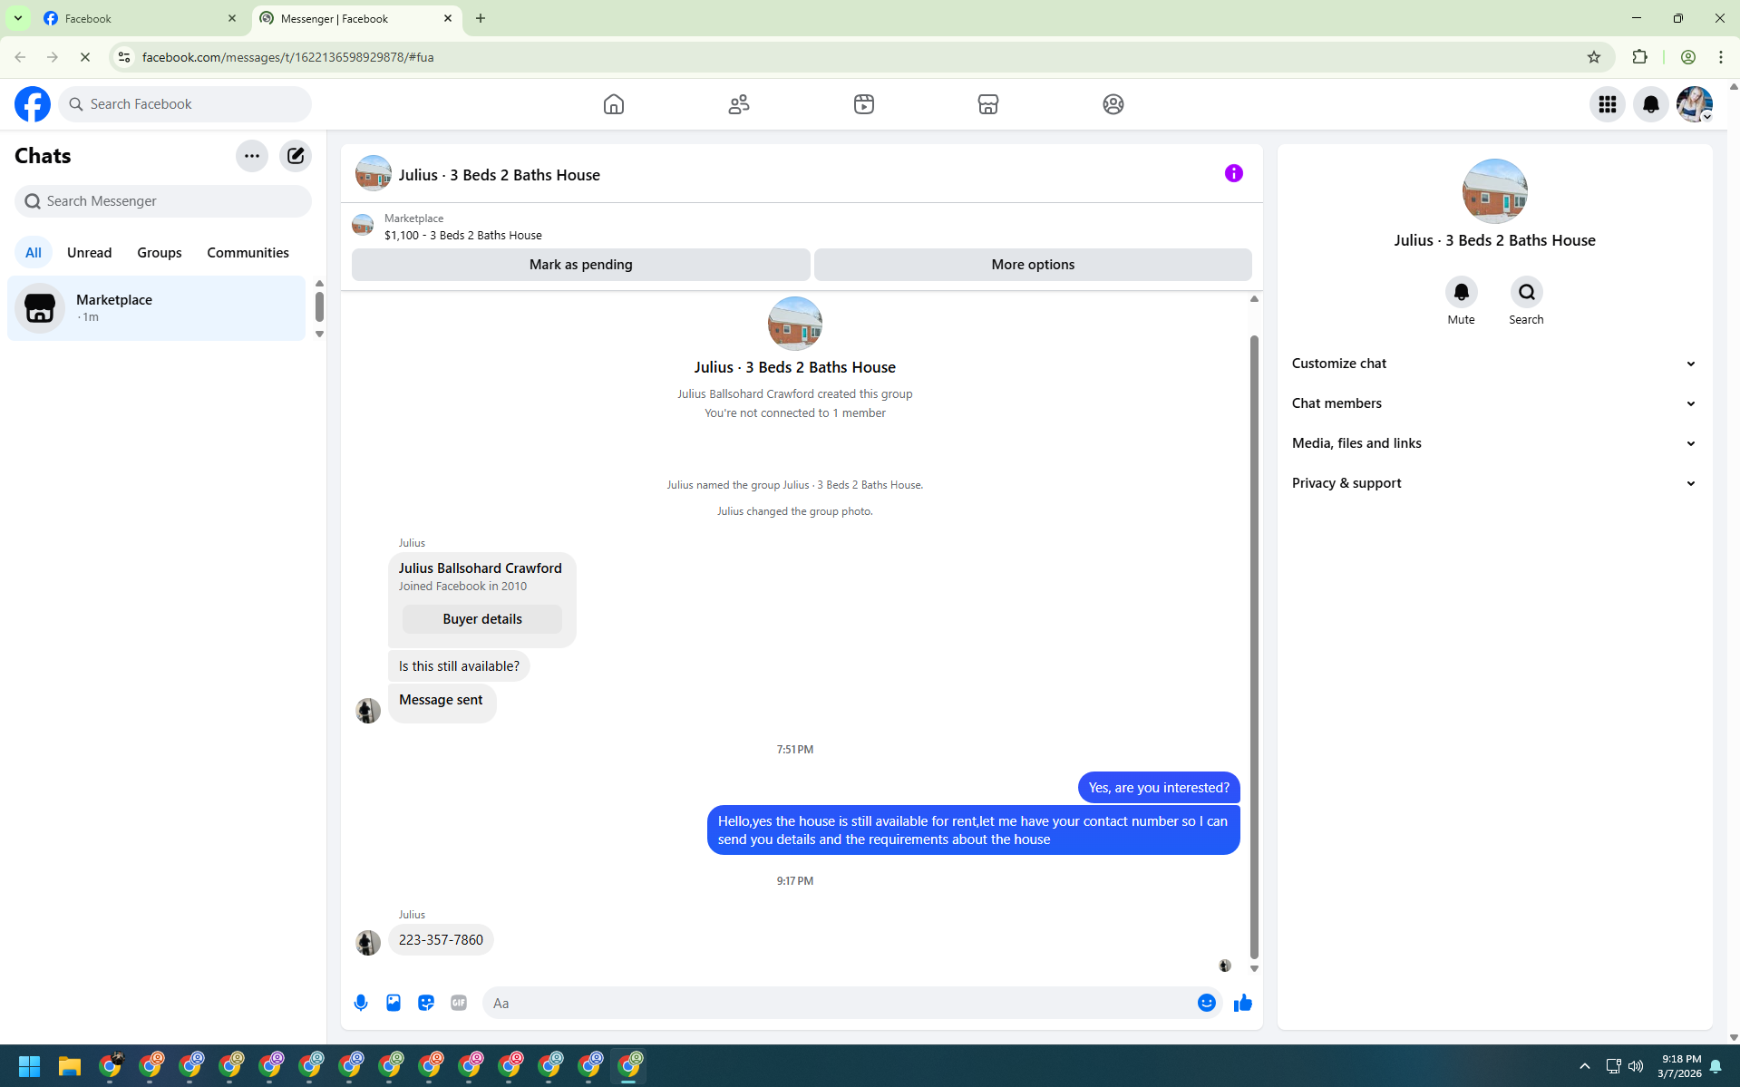Image resolution: width=1740 pixels, height=1087 pixels.
Task: Open the tab search dropdown arrow
Action: (18, 18)
